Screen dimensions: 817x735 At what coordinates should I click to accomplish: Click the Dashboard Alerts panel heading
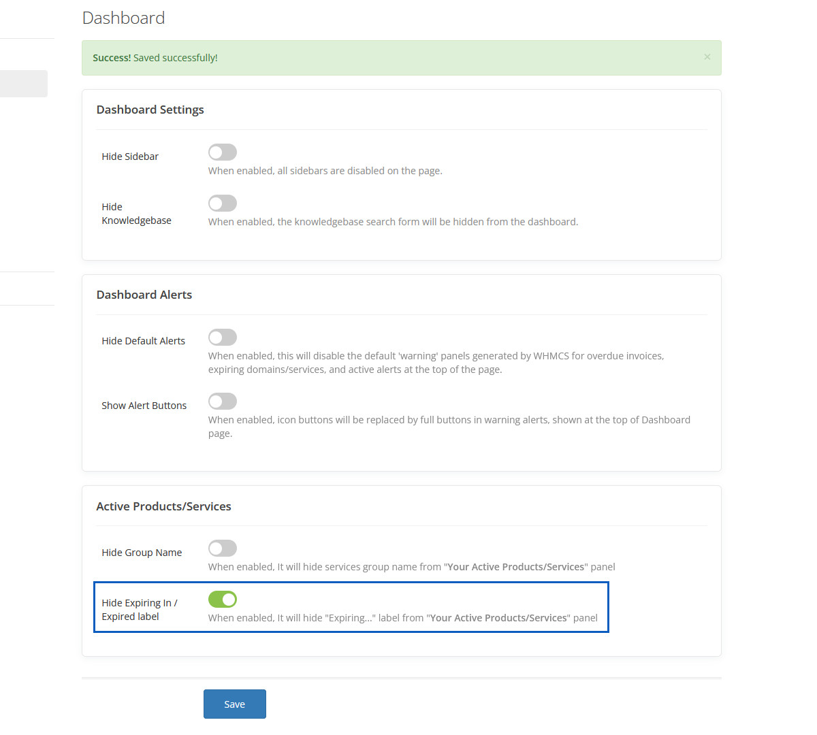click(x=144, y=295)
